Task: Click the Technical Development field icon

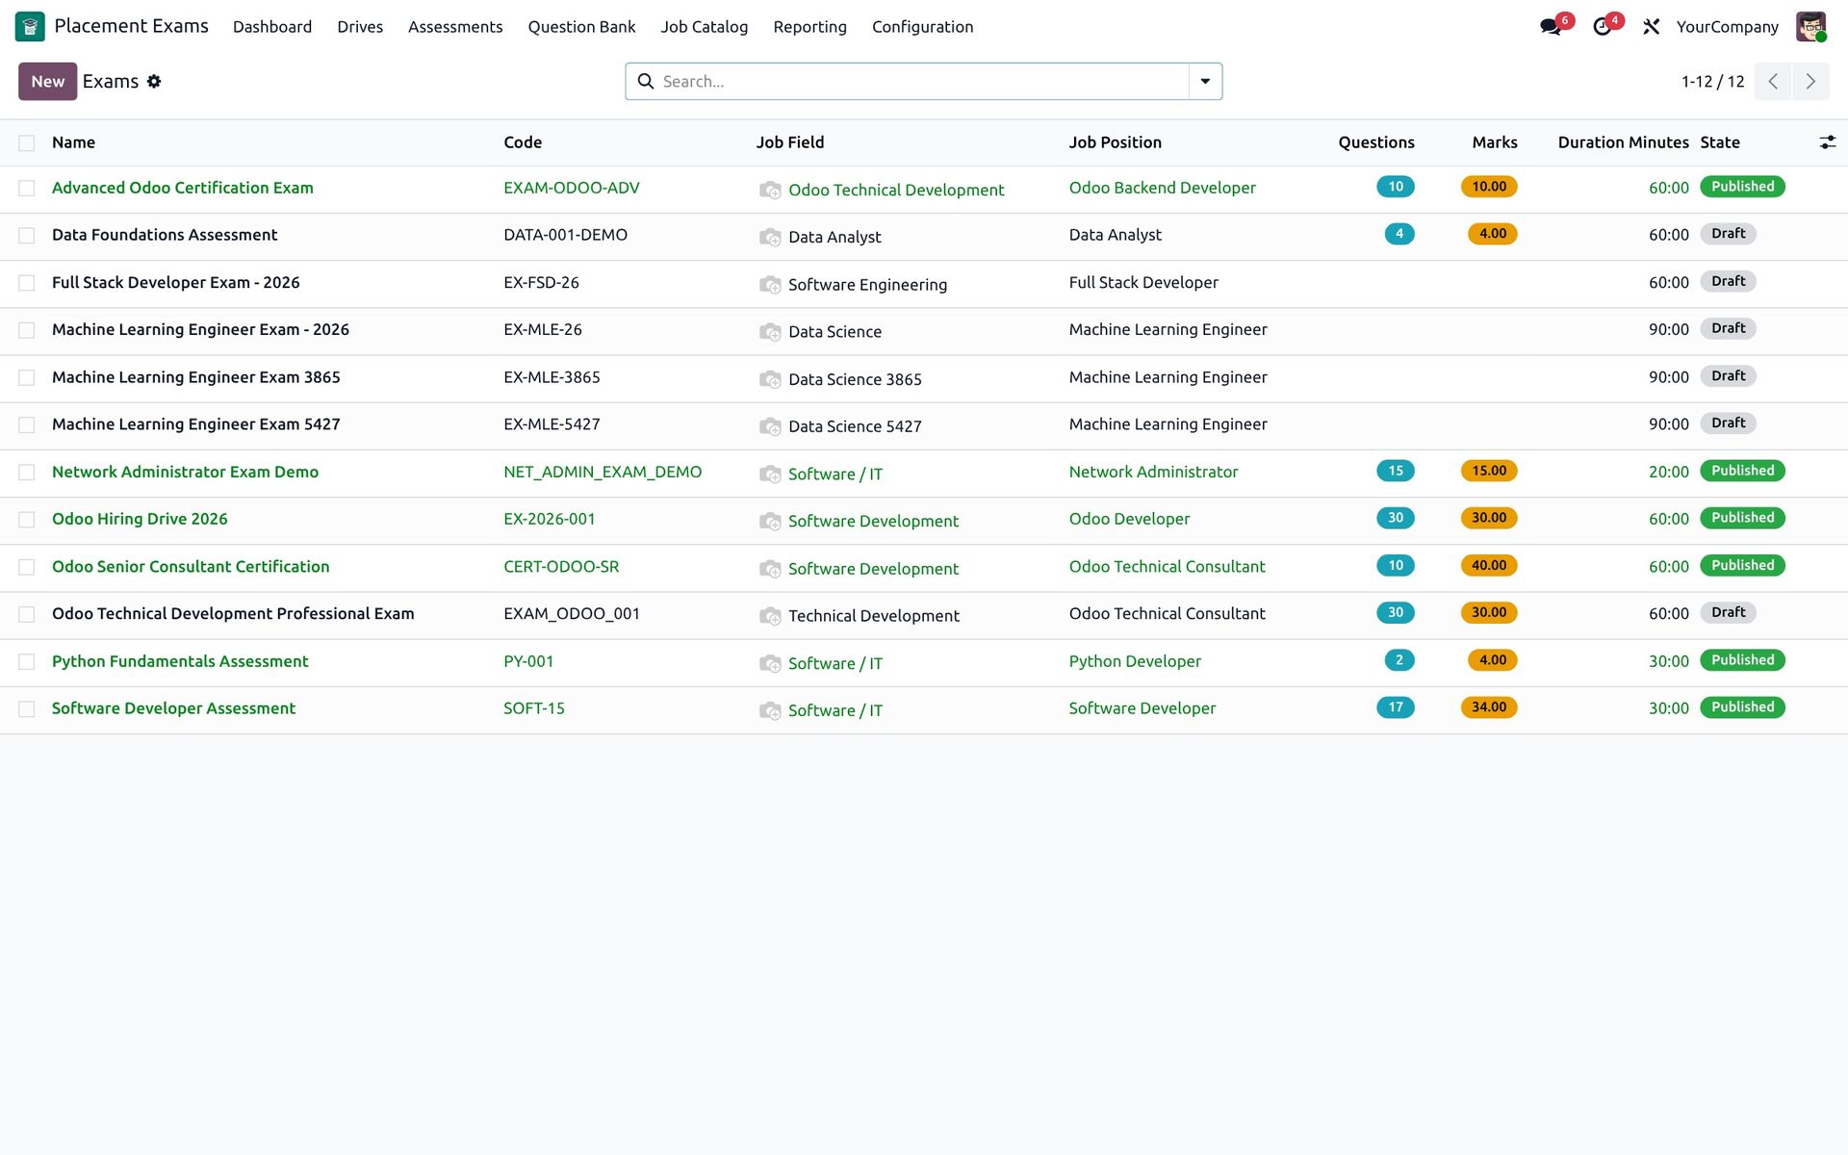Action: 770,616
